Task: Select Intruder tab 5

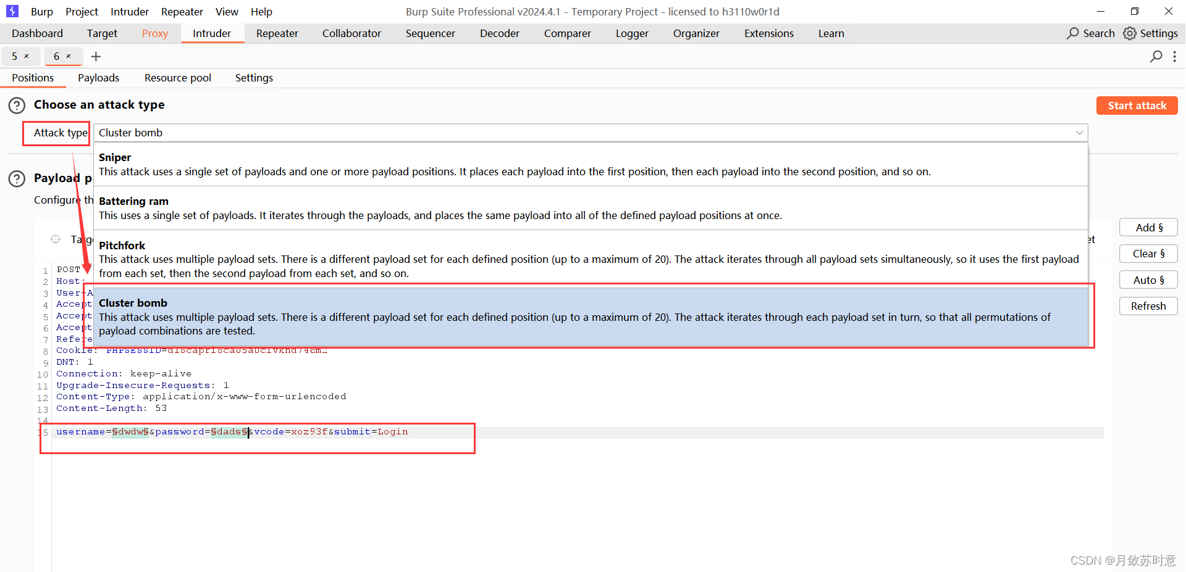Action: click(x=15, y=56)
